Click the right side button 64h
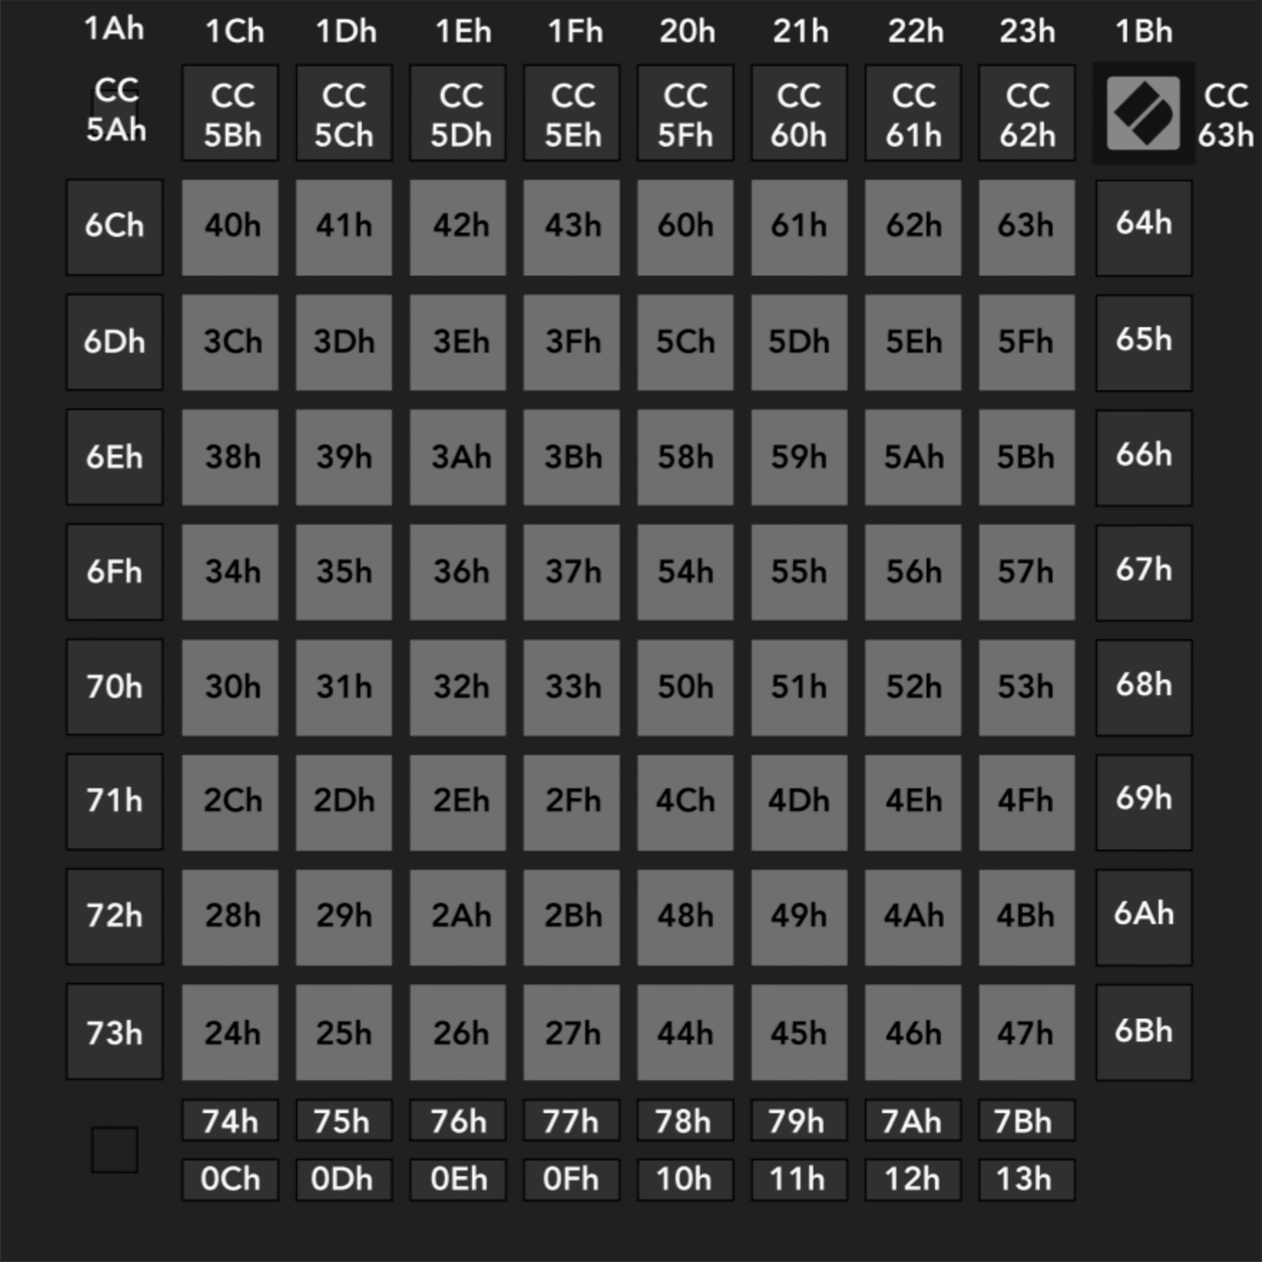 click(x=1144, y=228)
